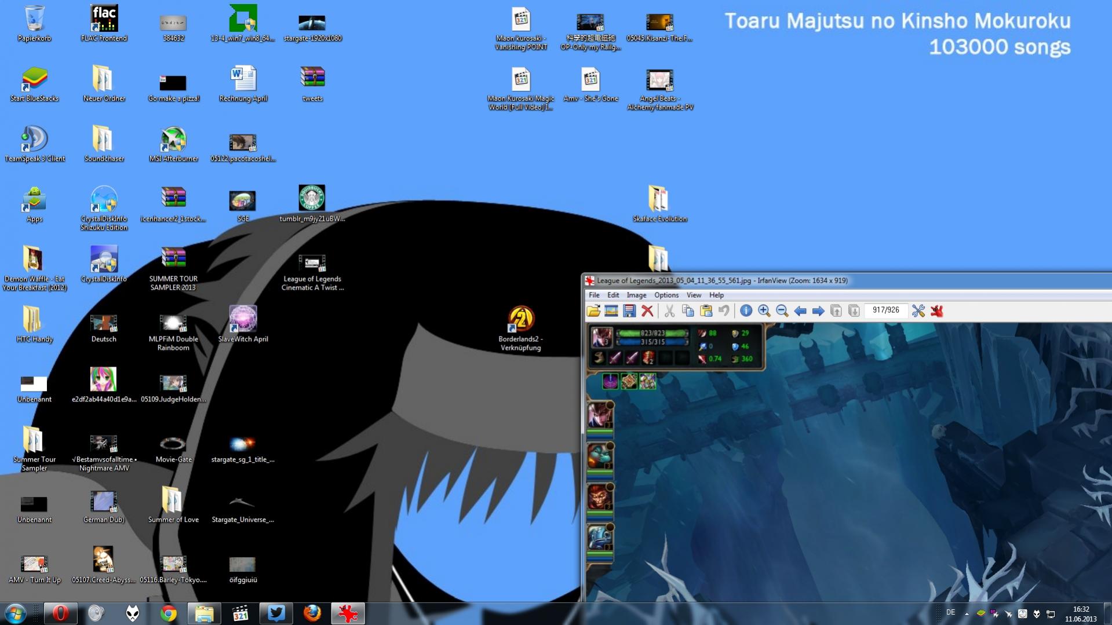
Task: Open Firefox from the taskbar
Action: click(x=312, y=613)
